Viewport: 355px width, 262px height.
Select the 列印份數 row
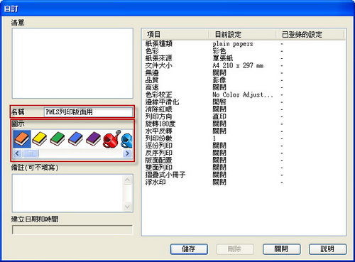(x=244, y=138)
